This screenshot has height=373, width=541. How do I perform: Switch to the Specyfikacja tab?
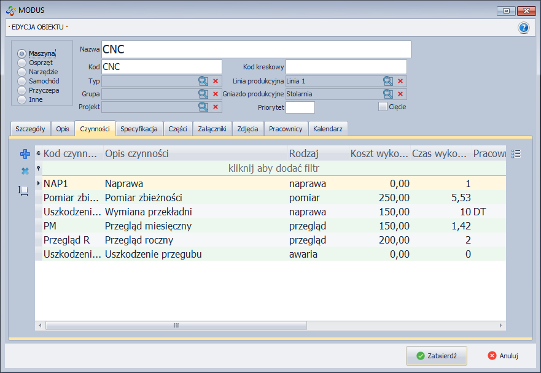pos(139,129)
